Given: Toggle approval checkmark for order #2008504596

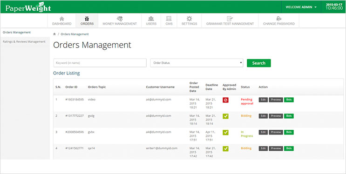Looking at the screenshot, I should click(x=225, y=133).
